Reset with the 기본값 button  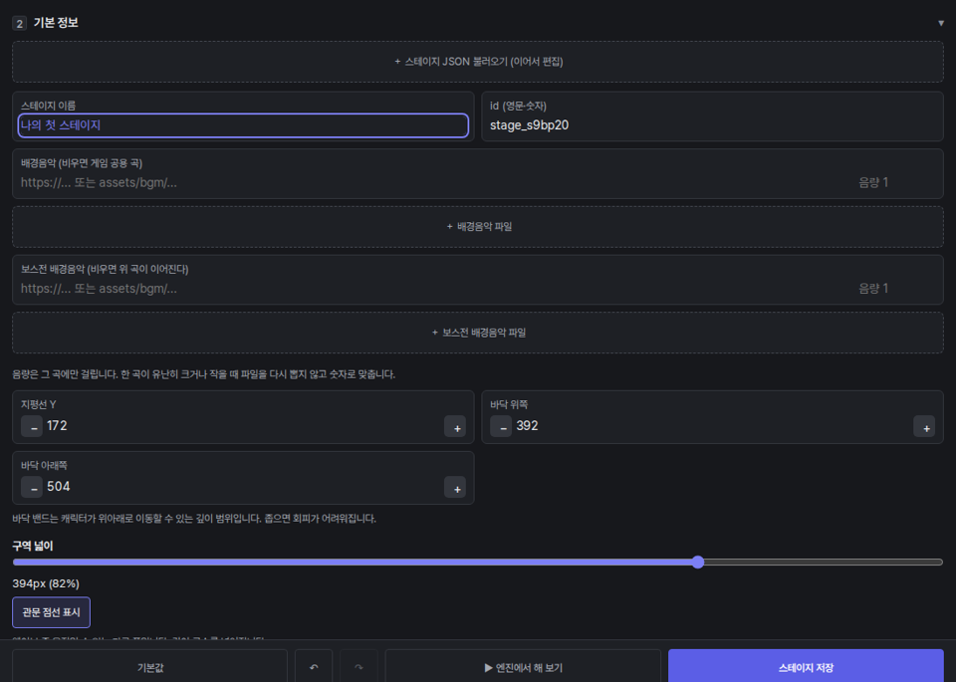click(150, 667)
